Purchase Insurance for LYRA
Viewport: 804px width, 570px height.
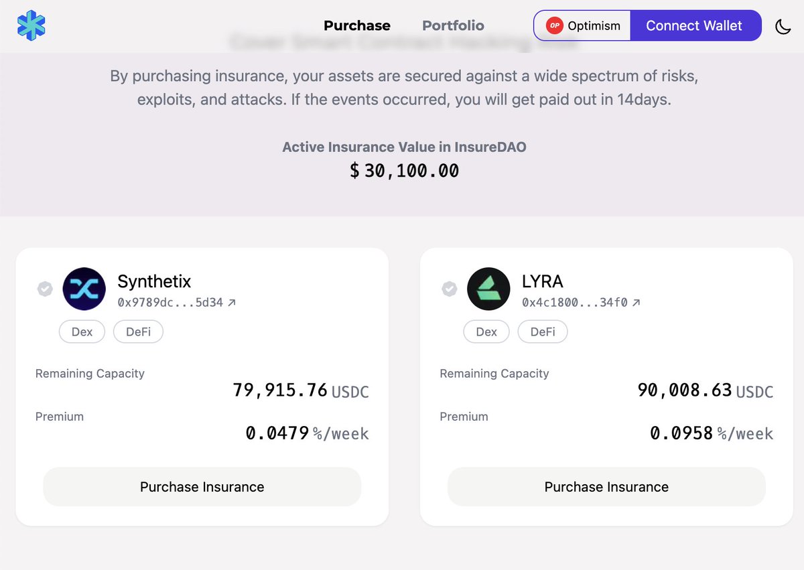click(606, 487)
